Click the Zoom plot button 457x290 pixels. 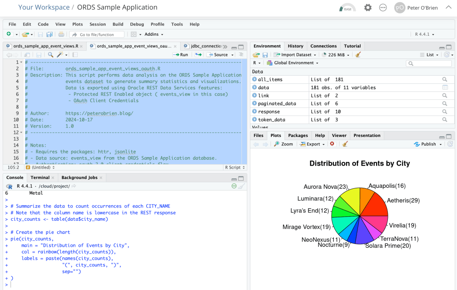tap(283, 144)
